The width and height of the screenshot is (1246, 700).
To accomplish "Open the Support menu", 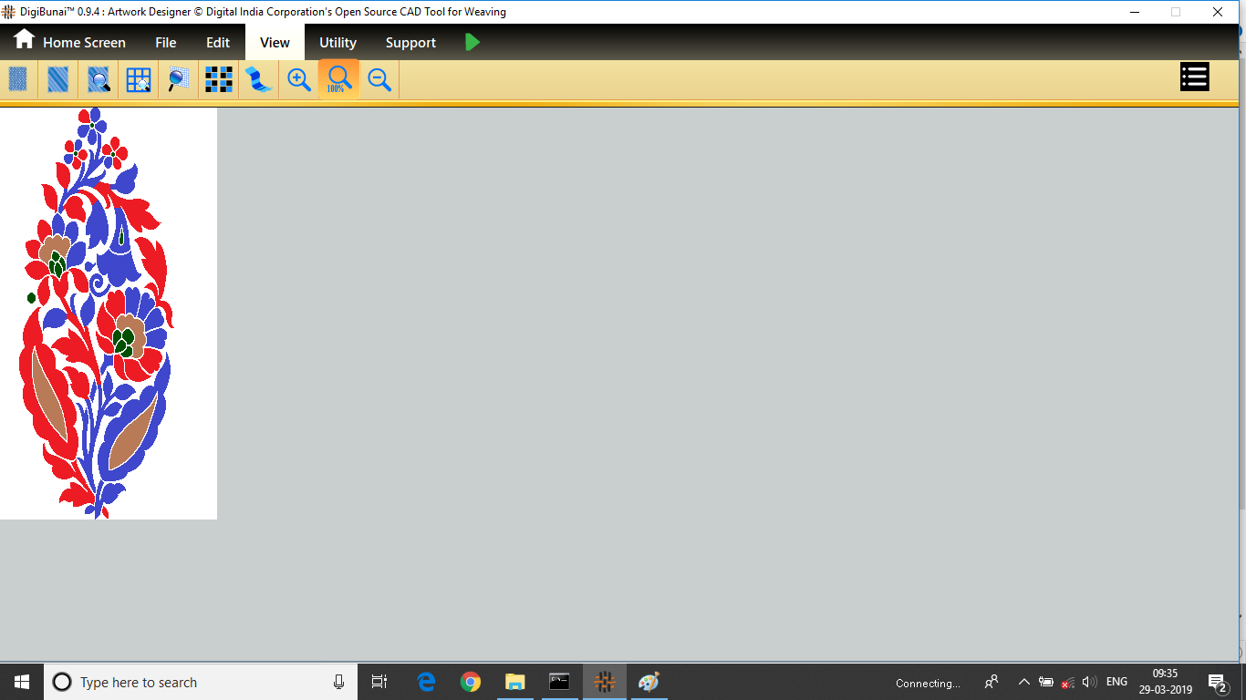I will 410,42.
